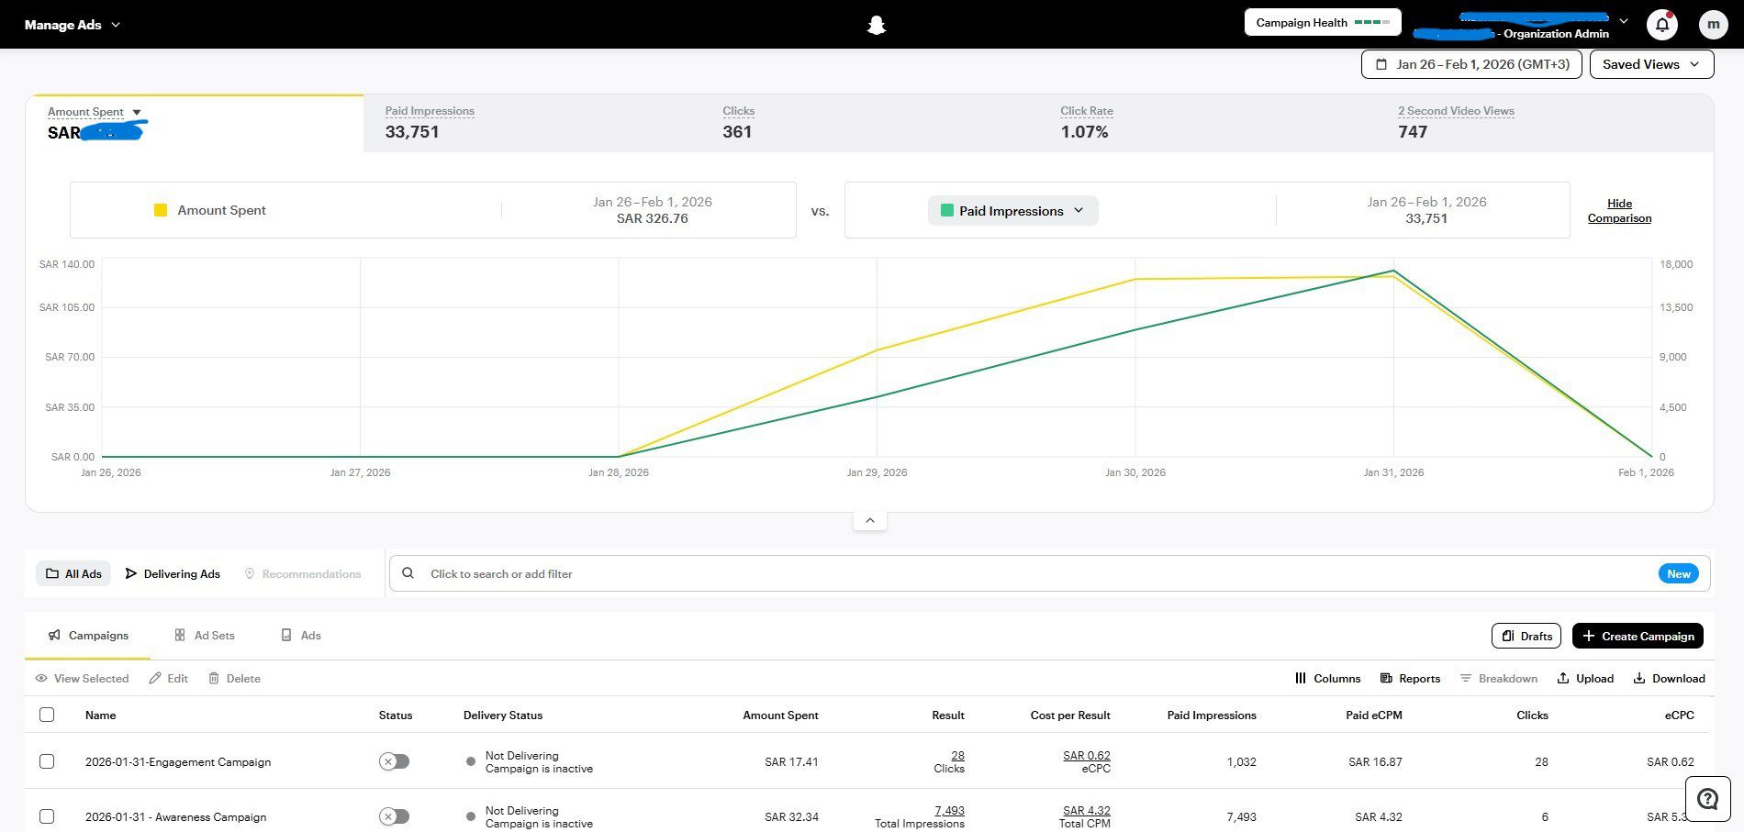Open the notifications bell
This screenshot has width=1744, height=832.
click(1662, 25)
